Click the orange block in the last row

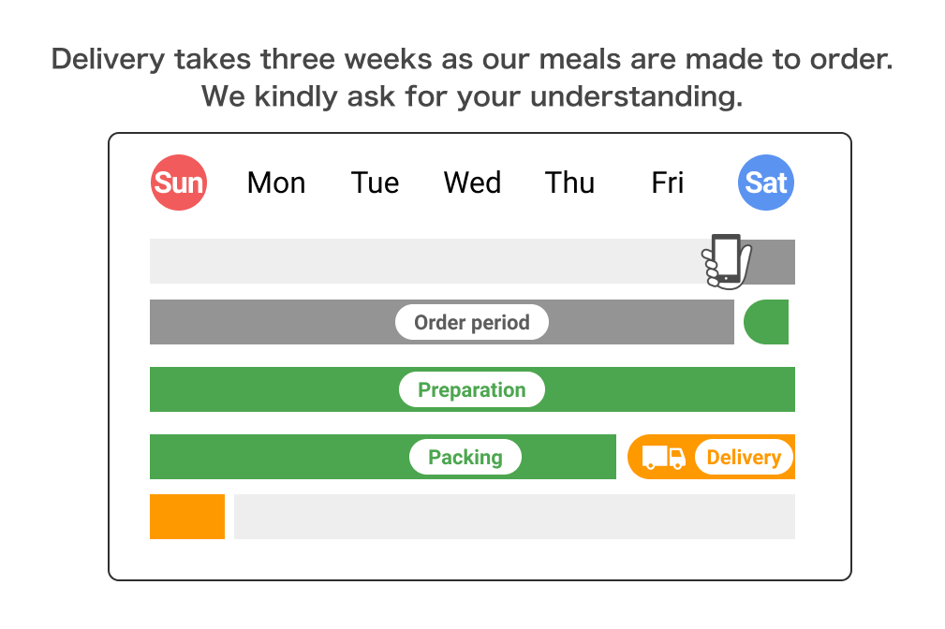187,517
